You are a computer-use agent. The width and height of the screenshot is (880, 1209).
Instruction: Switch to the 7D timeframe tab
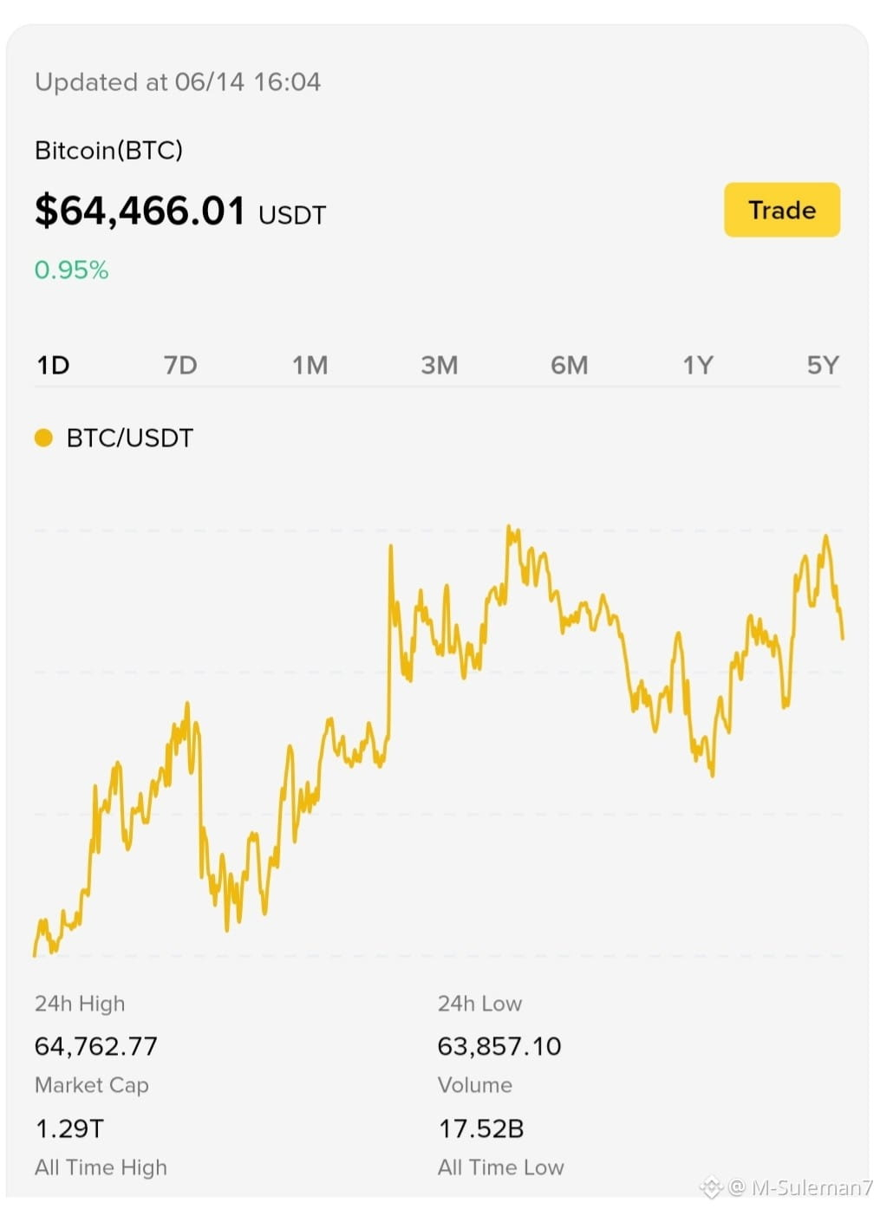tap(180, 365)
